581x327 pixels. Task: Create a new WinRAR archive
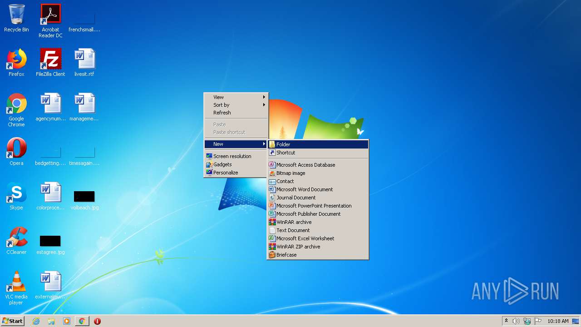coord(318,222)
